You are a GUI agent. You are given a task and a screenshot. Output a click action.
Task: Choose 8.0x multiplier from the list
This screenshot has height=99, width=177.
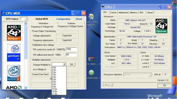point(59,79)
